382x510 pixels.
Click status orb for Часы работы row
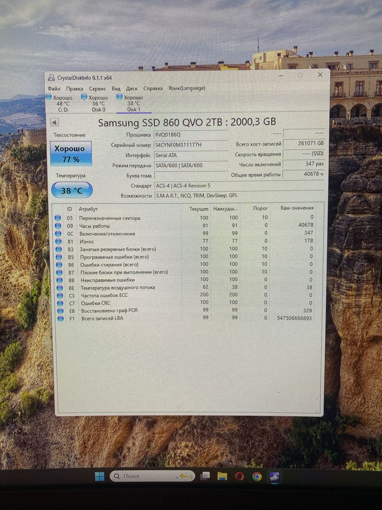[58, 225]
